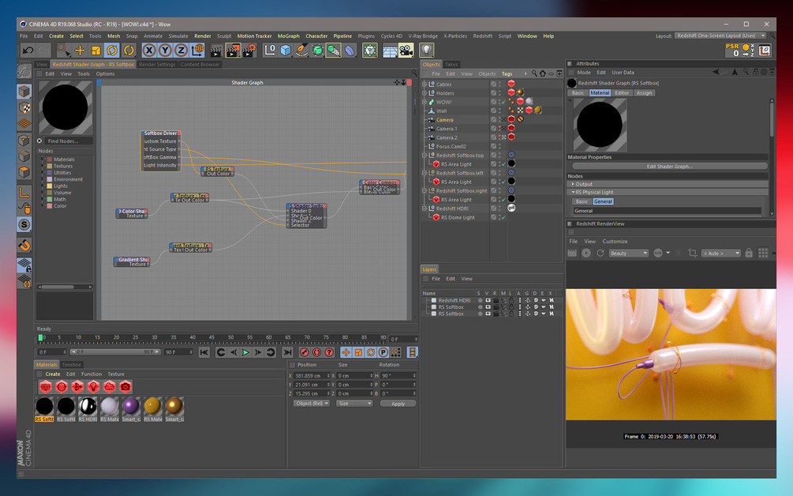Collapse the Redshift Softbox.top group
The image size is (793, 496).
[x=425, y=156]
